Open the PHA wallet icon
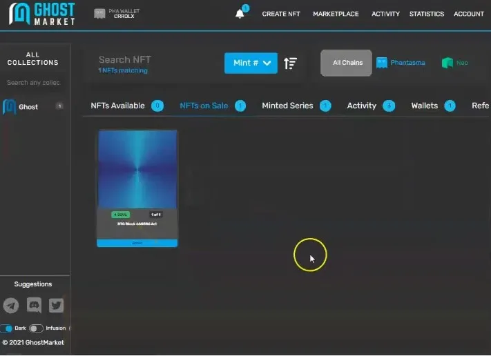 99,13
